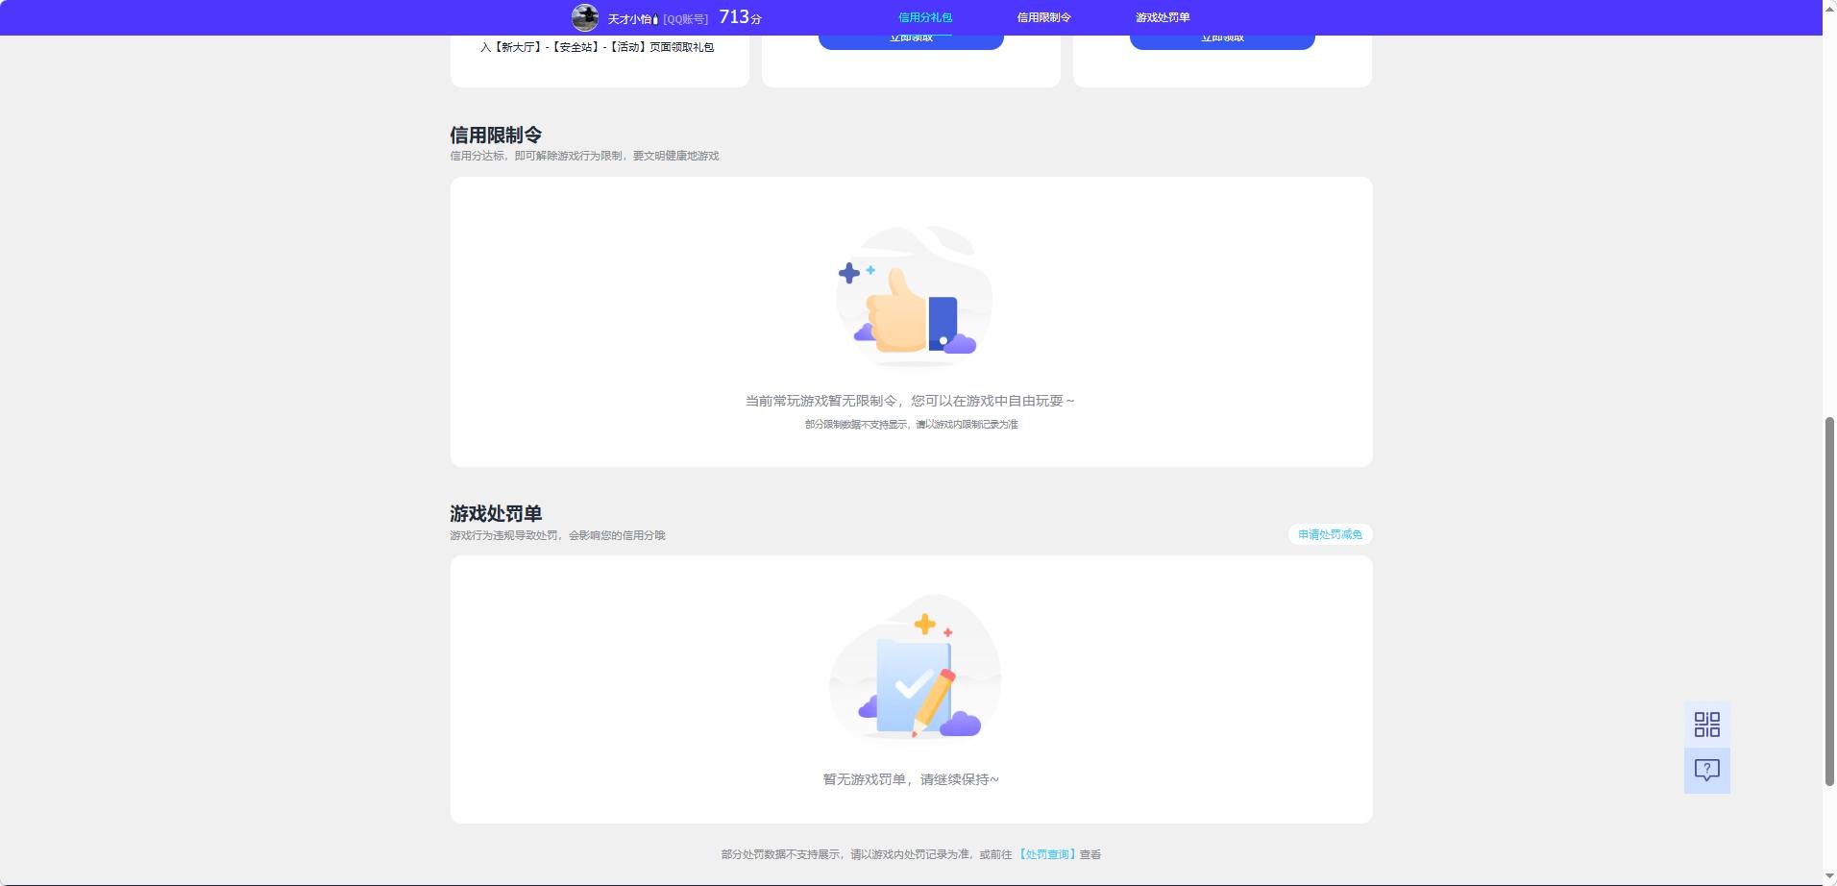Click the [QQ账号] account label

click(686, 16)
